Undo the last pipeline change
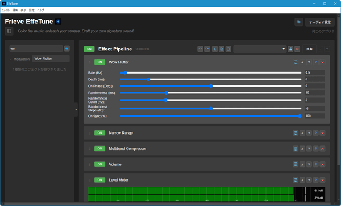The image size is (341, 206). point(200,49)
